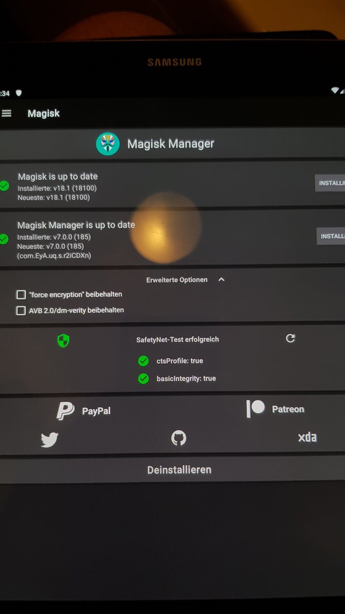Open the Twitter bird icon link
Image resolution: width=345 pixels, height=614 pixels.
pyautogui.click(x=49, y=439)
